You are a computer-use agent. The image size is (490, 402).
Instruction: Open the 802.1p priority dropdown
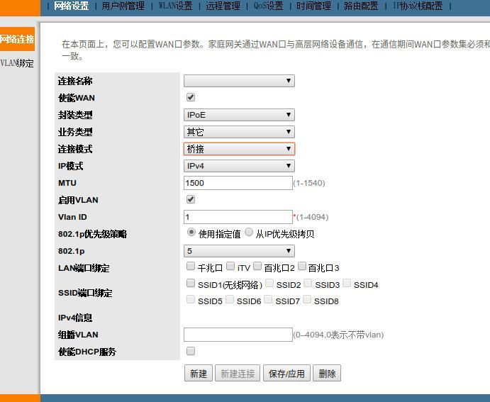pyautogui.click(x=239, y=251)
